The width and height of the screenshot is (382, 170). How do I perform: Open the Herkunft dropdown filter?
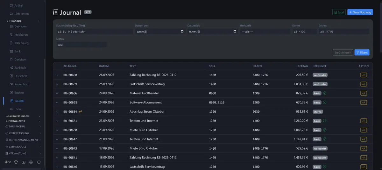[265, 32]
